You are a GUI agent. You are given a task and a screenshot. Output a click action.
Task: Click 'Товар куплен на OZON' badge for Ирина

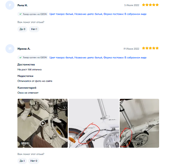(x=33, y=57)
